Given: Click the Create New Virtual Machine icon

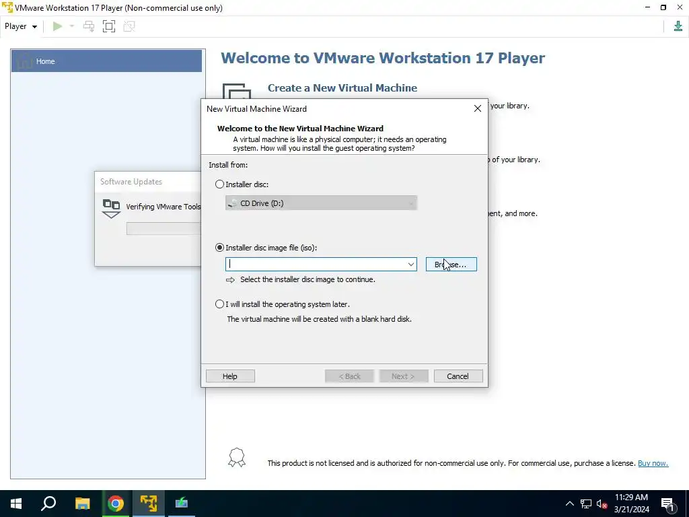Looking at the screenshot, I should 236,91.
